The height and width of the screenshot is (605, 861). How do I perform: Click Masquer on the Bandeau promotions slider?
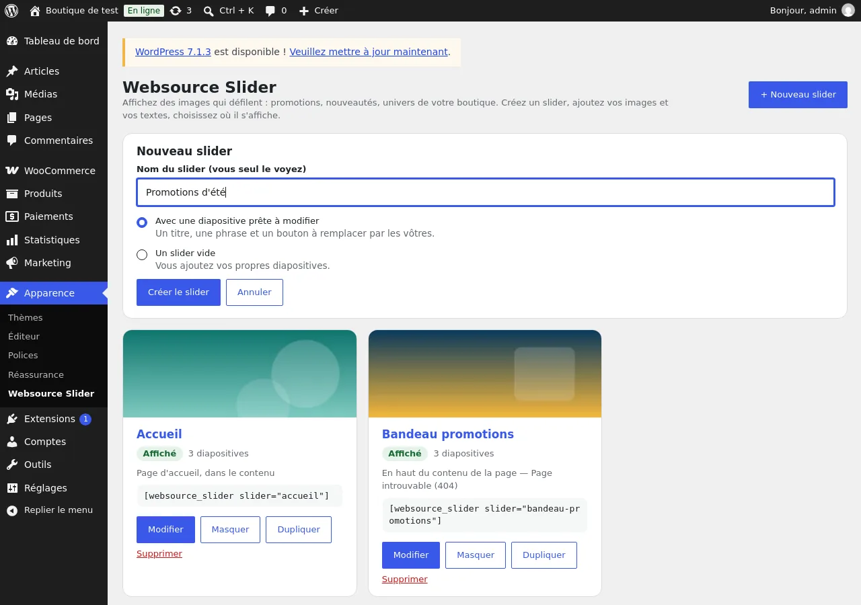pyautogui.click(x=476, y=555)
